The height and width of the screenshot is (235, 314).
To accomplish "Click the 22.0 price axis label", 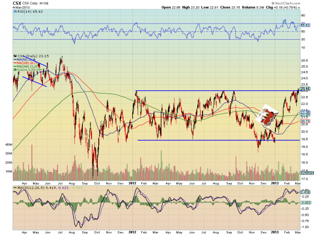I will (x=305, y=104).
